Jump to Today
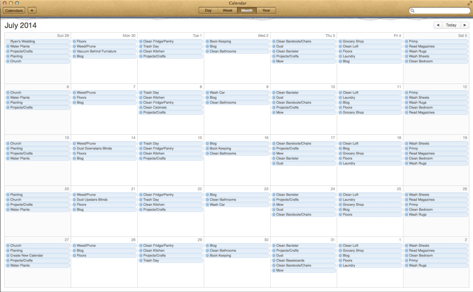Image resolution: width=473 pixels, height=292 pixels. coord(451,25)
